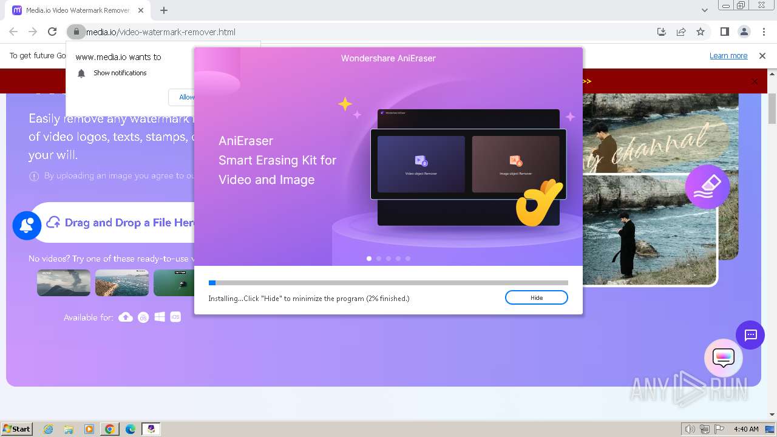Click the installer progress bar

388,283
